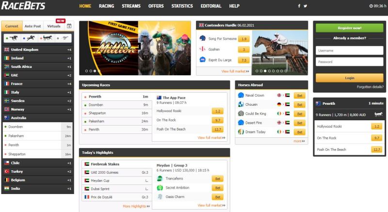Open the calendar icon beside Virtuals tab
The image size is (388, 212).
[69, 26]
